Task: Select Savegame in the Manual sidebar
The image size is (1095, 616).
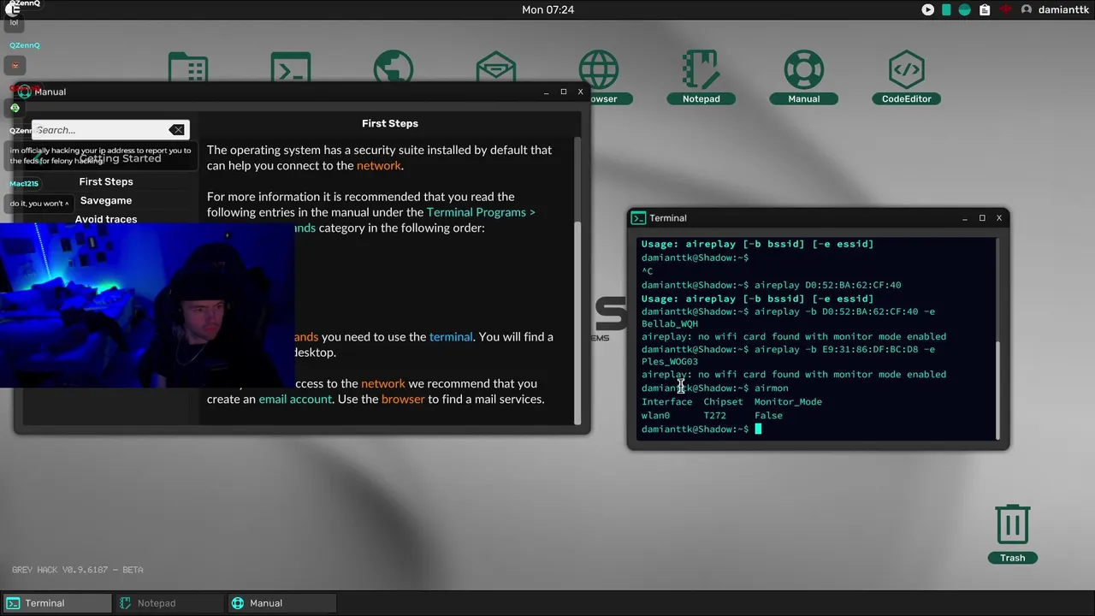Action: tap(106, 200)
